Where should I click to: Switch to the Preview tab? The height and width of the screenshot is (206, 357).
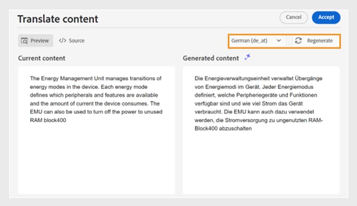[x=36, y=41]
